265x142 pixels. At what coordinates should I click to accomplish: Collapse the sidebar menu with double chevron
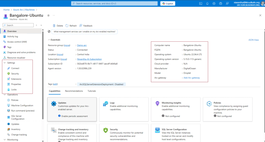(x=41, y=25)
